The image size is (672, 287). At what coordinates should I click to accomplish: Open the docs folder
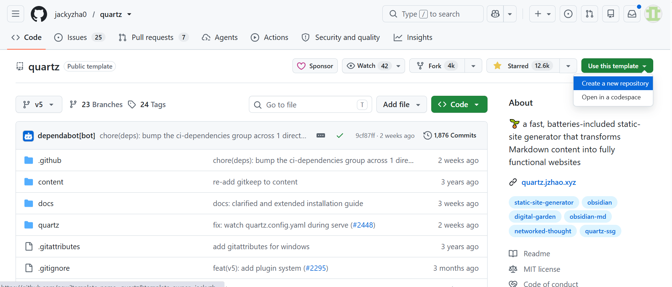click(46, 204)
